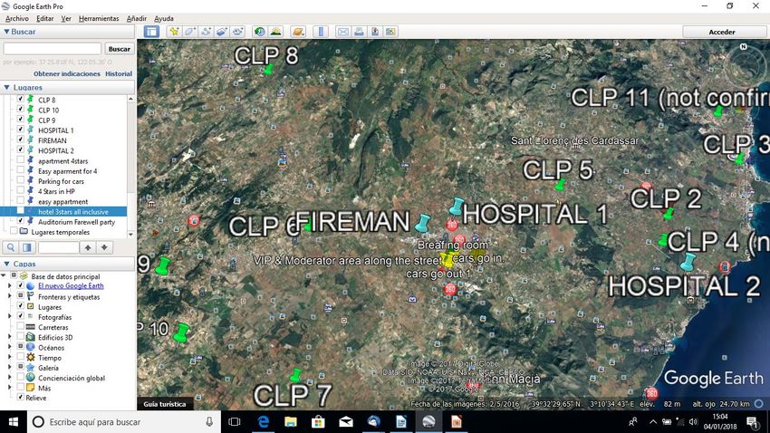Expand the Más layer
The height and width of the screenshot is (433, 770).
click(x=10, y=388)
